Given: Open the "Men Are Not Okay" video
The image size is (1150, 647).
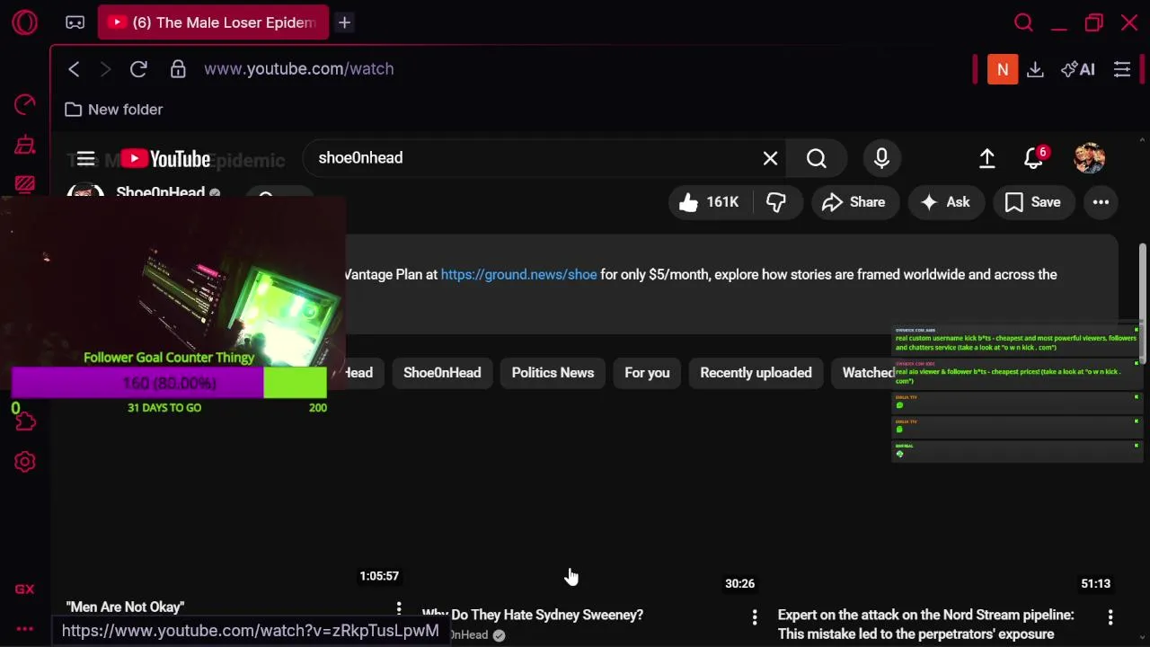Looking at the screenshot, I should (x=125, y=607).
